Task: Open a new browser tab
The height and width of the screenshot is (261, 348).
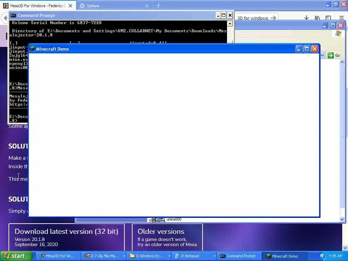Action: pyautogui.click(x=158, y=5)
